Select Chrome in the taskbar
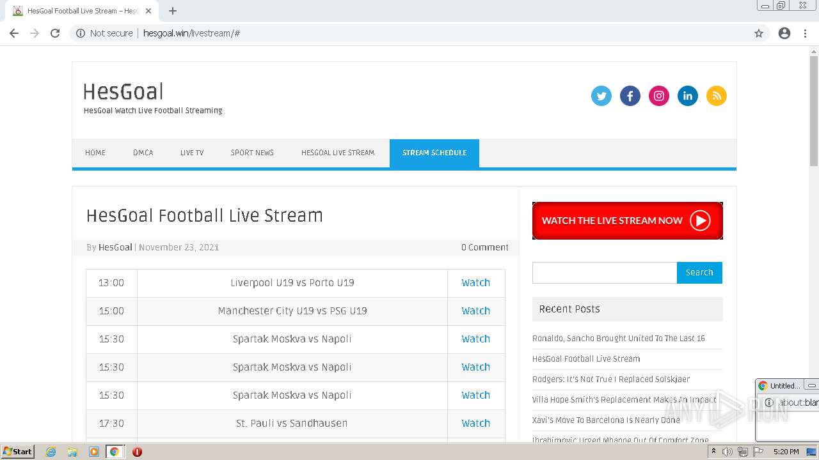Viewport: 819px width, 460px height. [115, 452]
